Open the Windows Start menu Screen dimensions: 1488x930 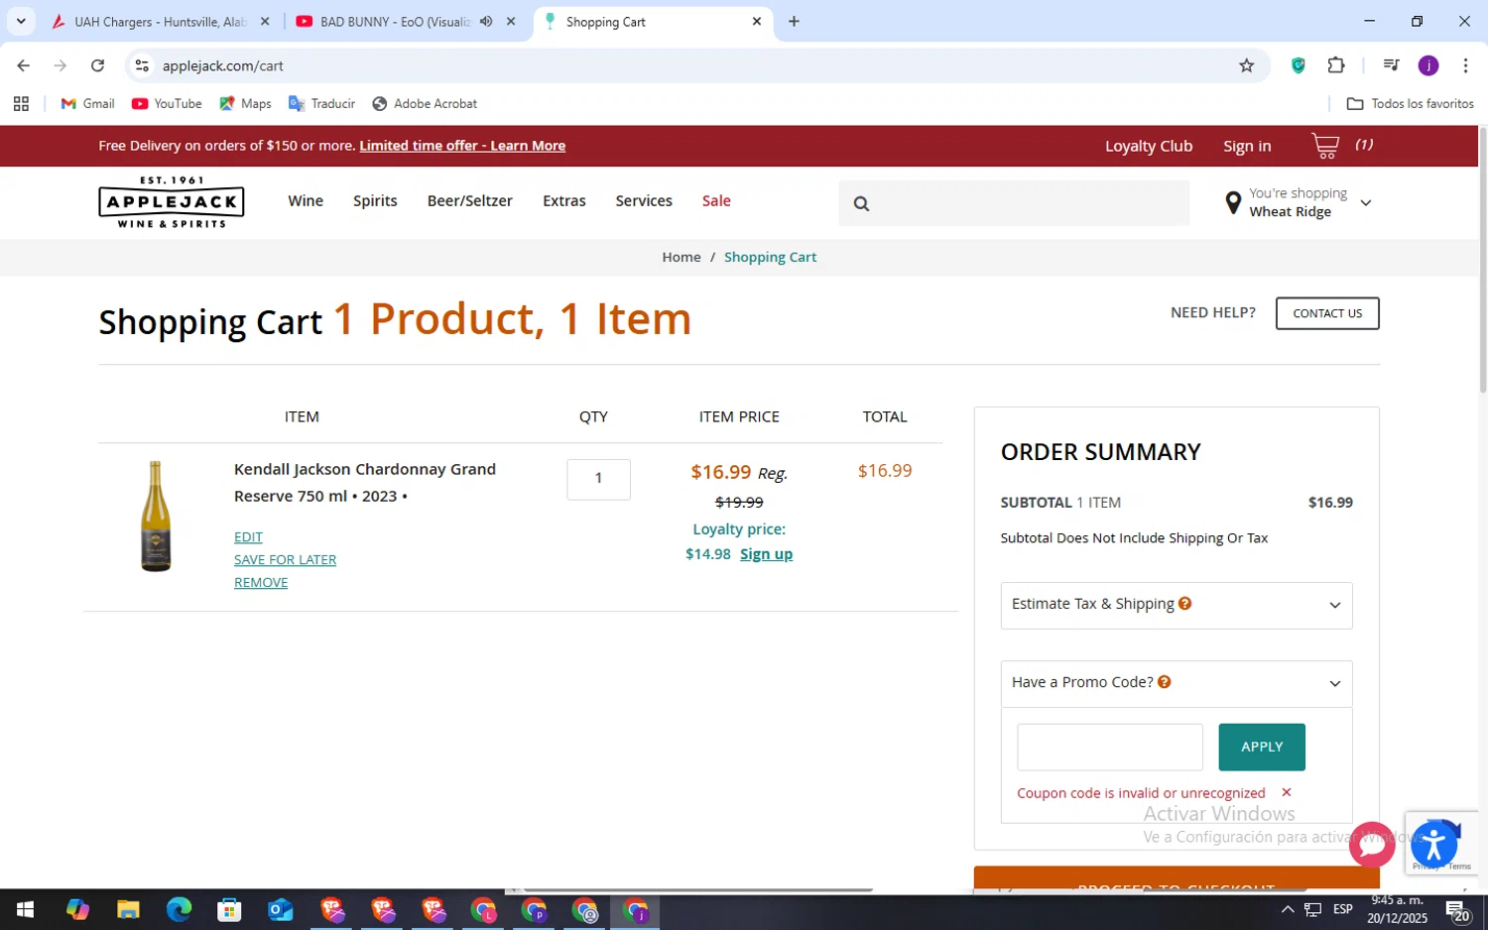[25, 909]
